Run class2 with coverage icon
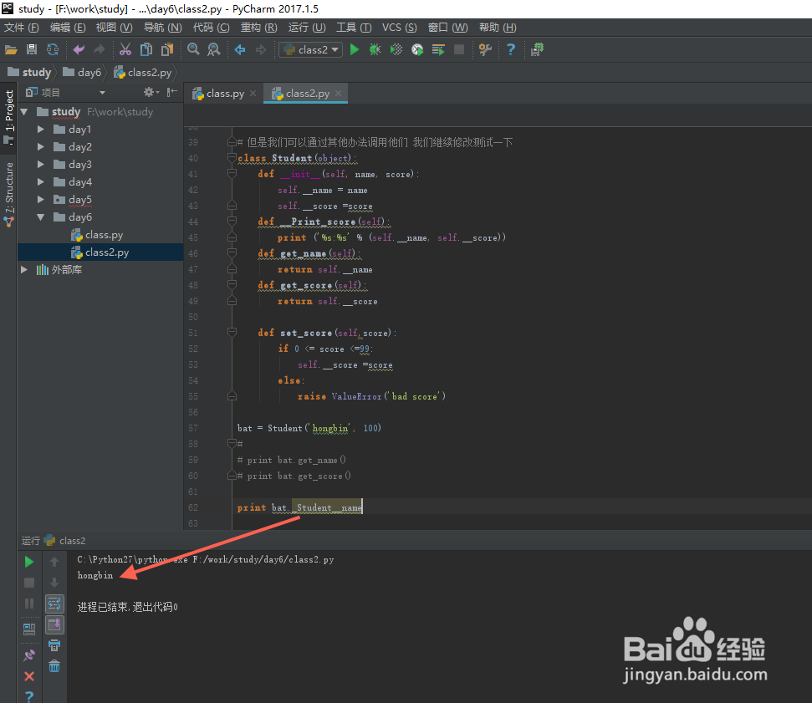The height and width of the screenshot is (703, 812). [x=396, y=49]
